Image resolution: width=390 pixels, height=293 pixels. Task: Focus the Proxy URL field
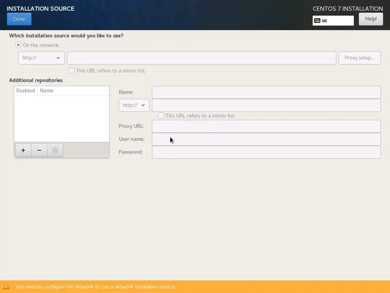coord(266,126)
